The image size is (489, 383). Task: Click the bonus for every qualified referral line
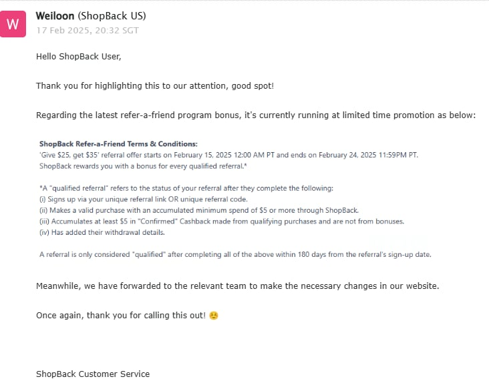pyautogui.click(x=143, y=166)
